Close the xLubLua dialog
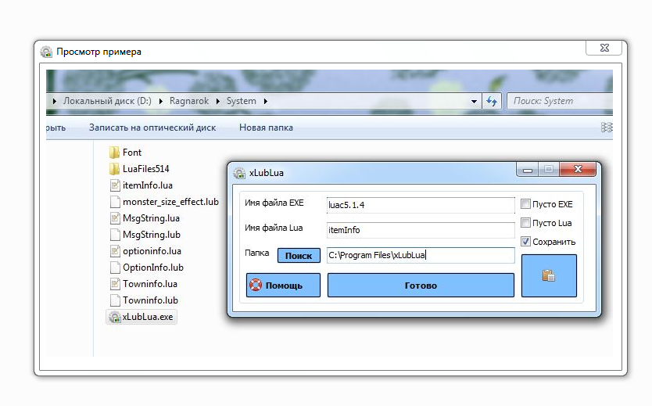This screenshot has height=406, width=652. pyautogui.click(x=578, y=169)
